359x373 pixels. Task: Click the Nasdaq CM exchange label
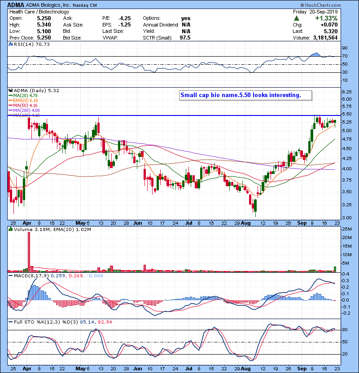click(85, 5)
